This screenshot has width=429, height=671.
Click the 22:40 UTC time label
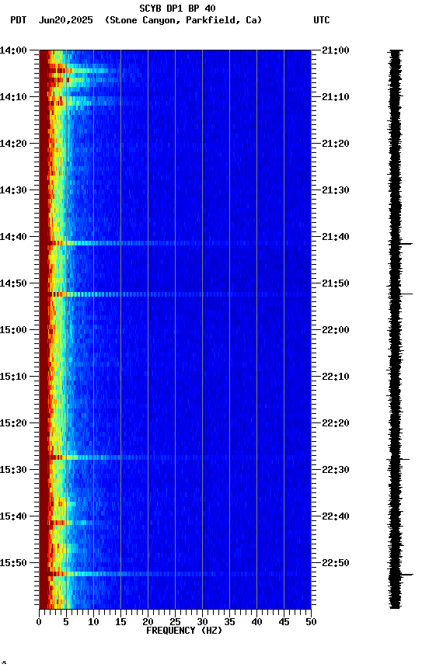[x=336, y=517]
